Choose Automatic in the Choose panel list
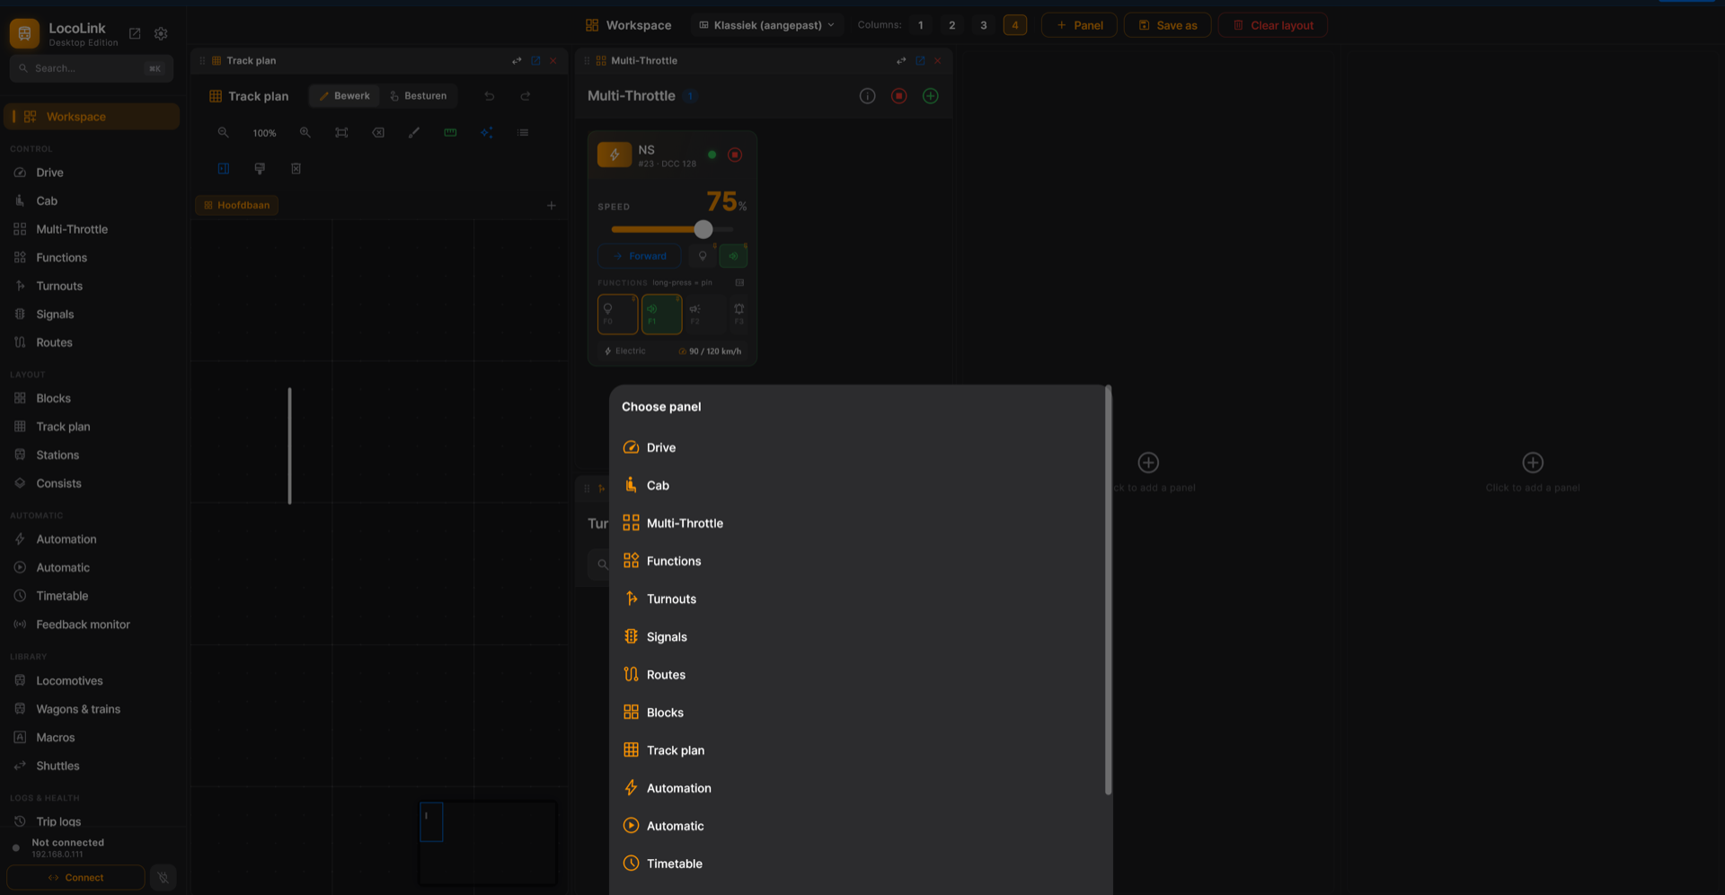 click(861, 825)
